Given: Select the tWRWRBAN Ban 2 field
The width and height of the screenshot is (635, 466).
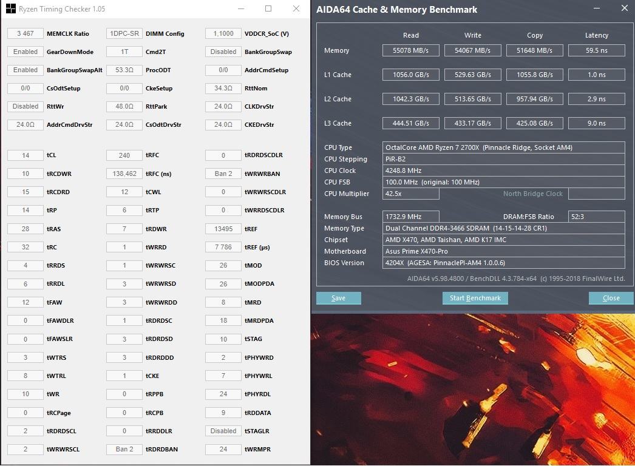Looking at the screenshot, I should click(223, 174).
